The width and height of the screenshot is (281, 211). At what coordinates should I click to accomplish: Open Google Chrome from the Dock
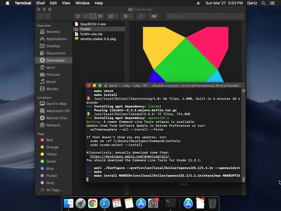point(93,204)
